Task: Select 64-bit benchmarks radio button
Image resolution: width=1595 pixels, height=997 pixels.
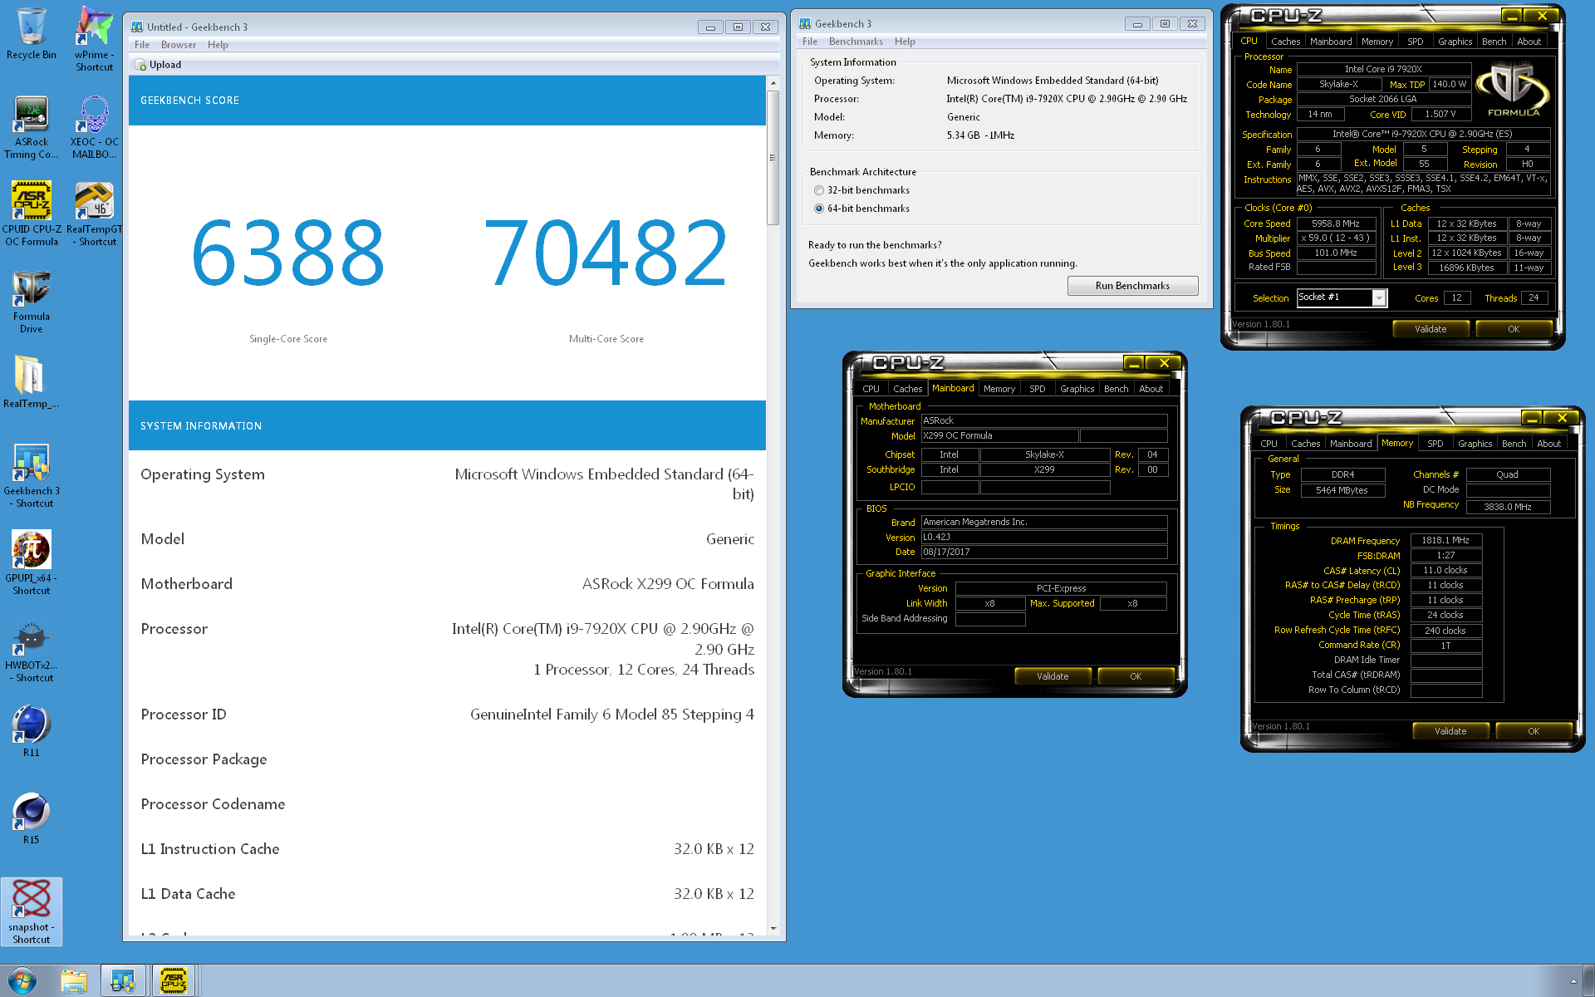Action: click(819, 209)
